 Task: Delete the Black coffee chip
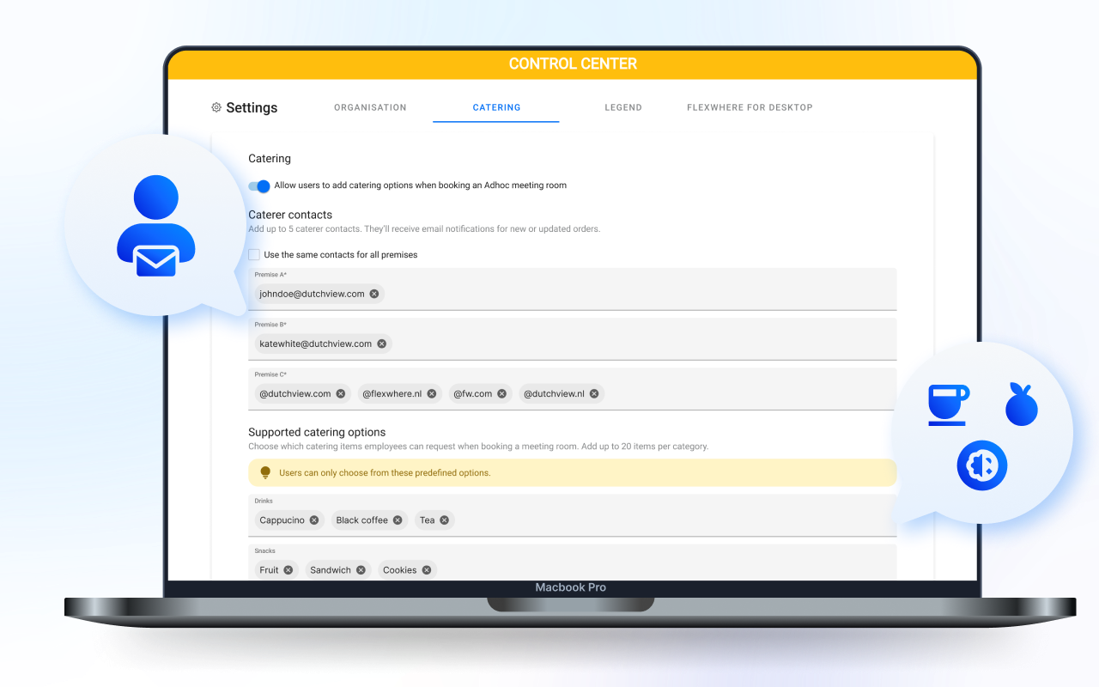tap(398, 520)
